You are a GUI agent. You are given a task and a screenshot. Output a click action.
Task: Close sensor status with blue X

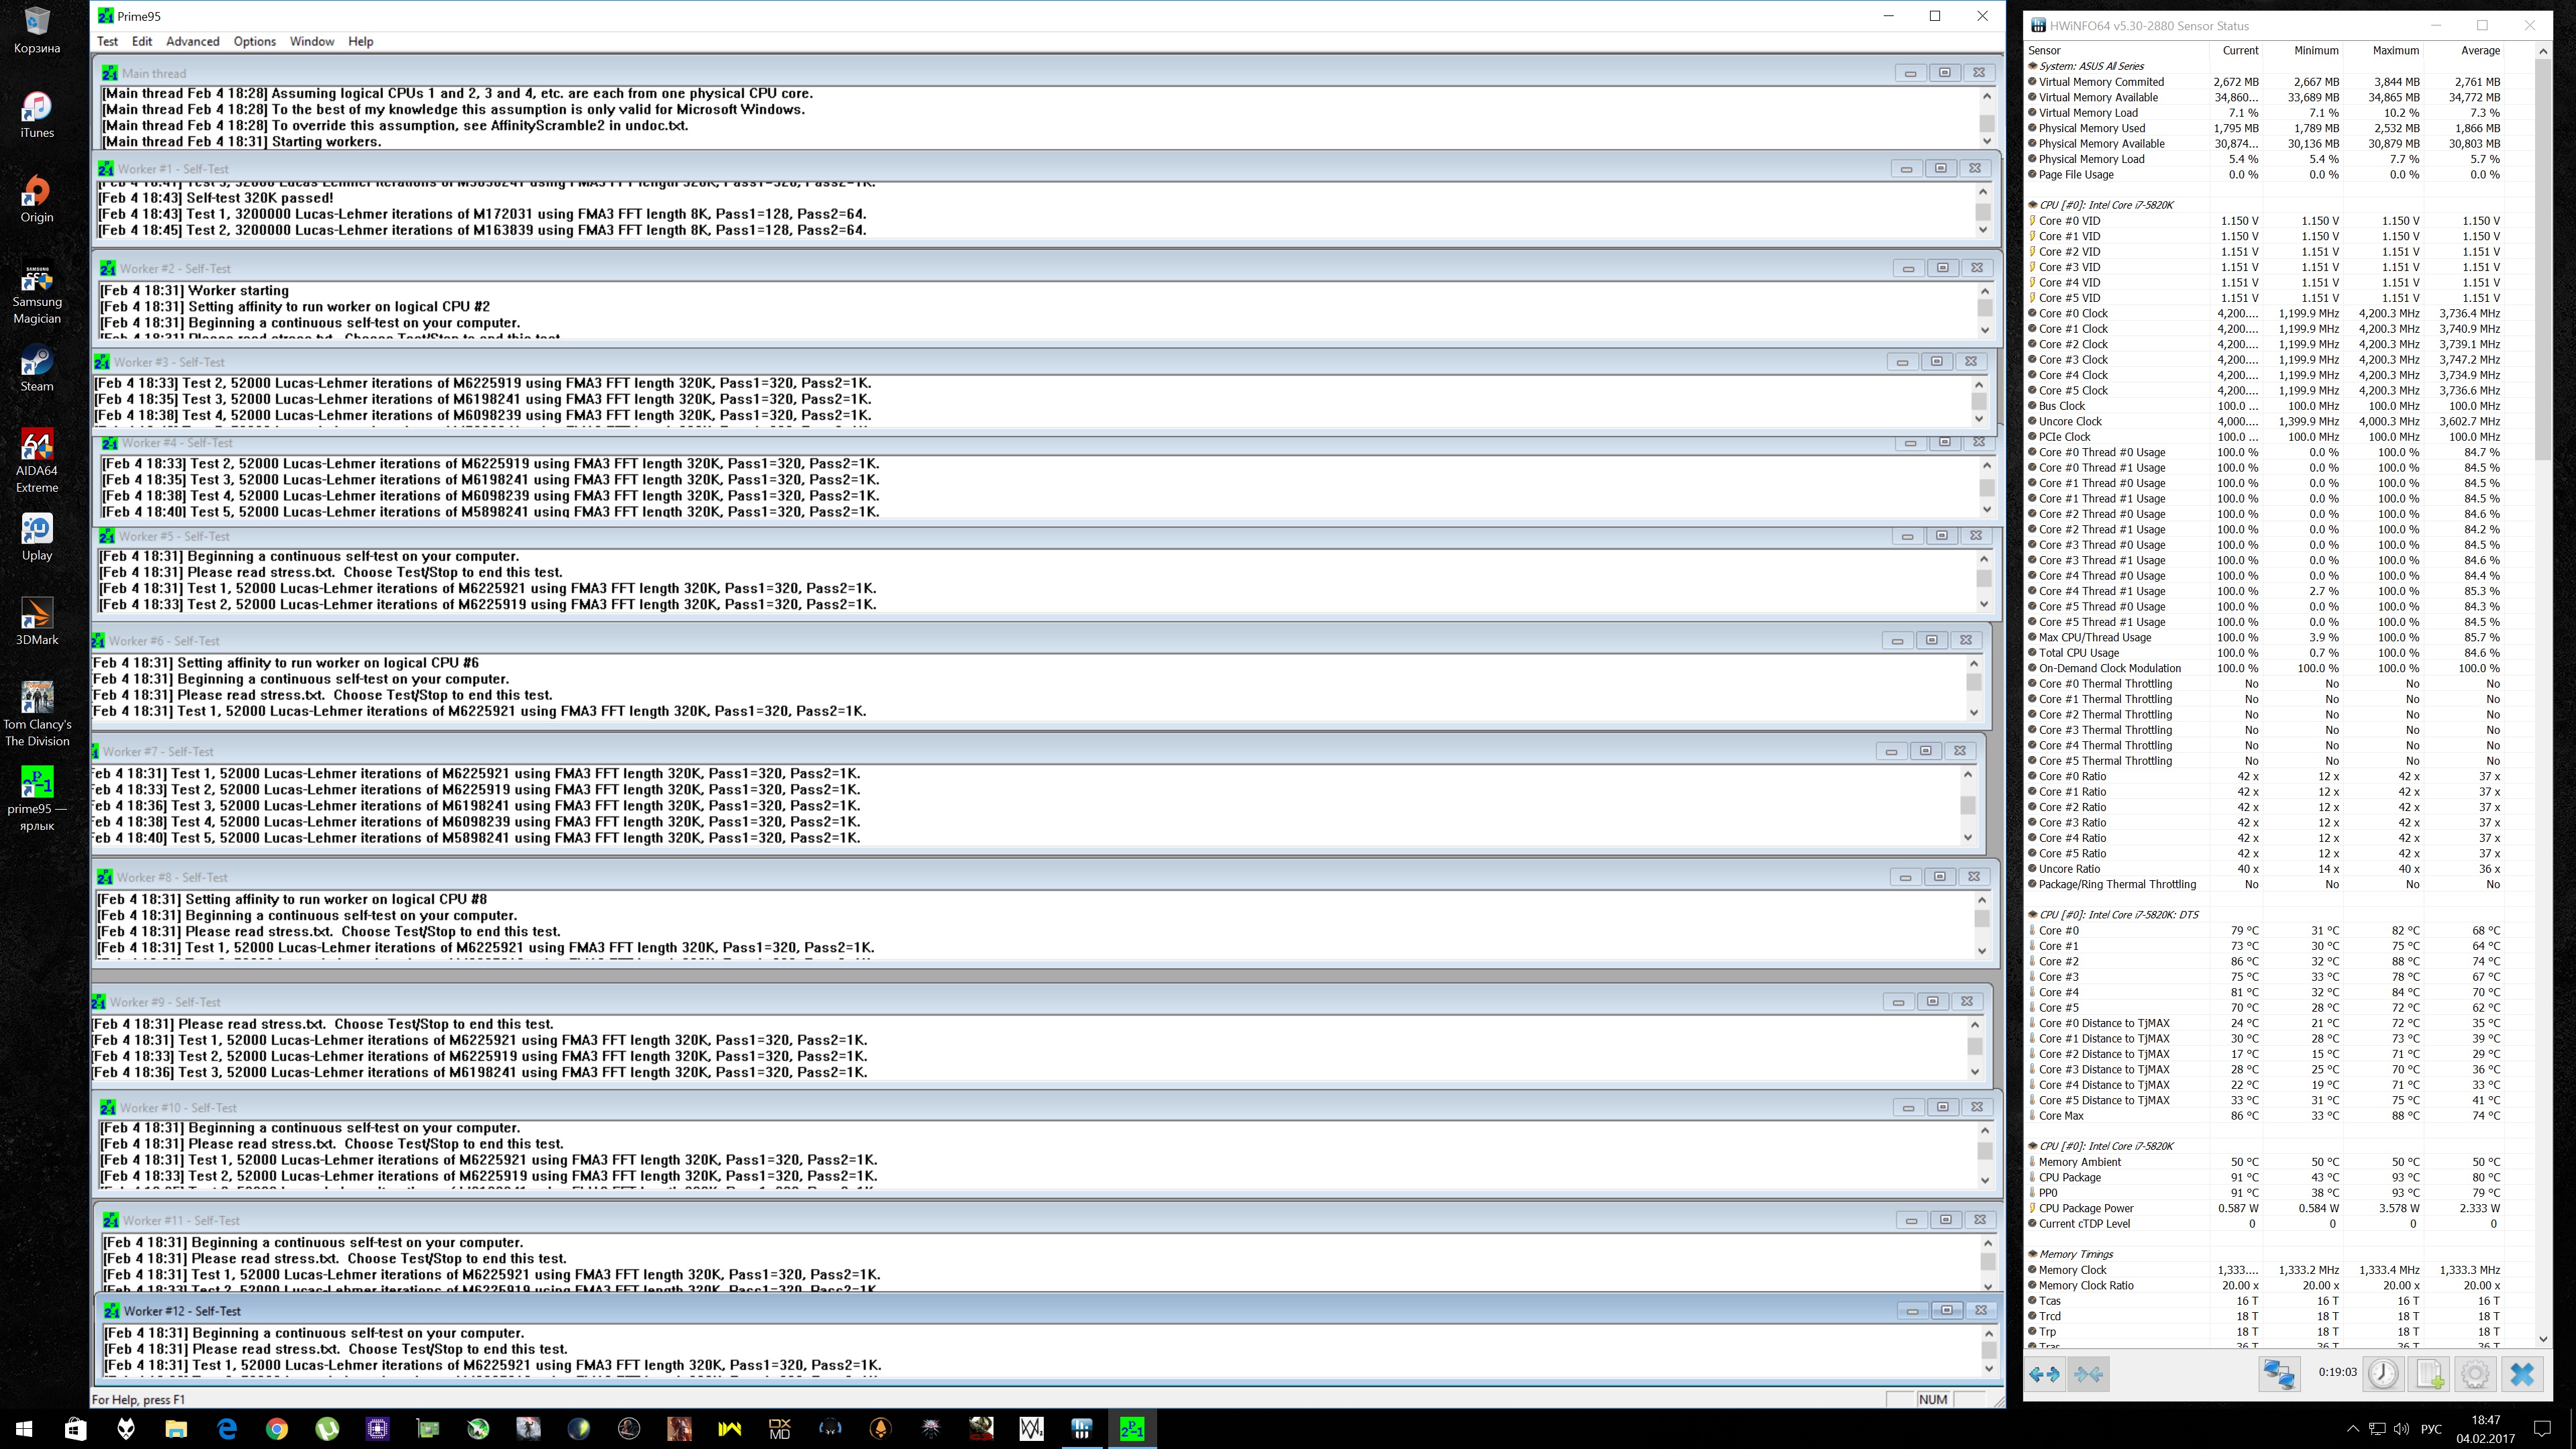pyautogui.click(x=2522, y=1374)
